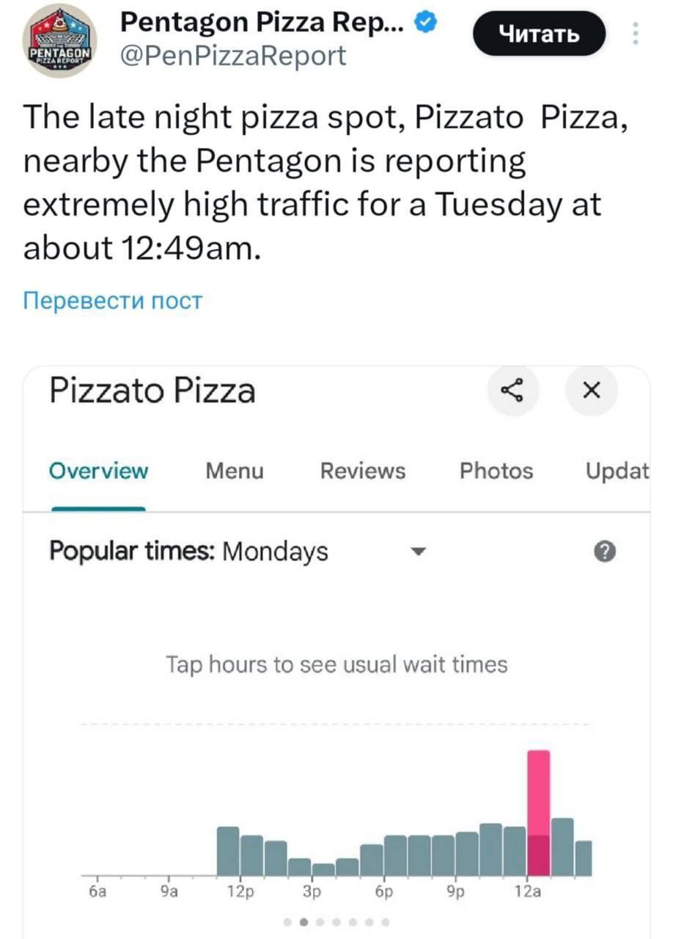Share the Pizzato Pizza listing
The image size is (673, 939).
pyautogui.click(x=513, y=390)
